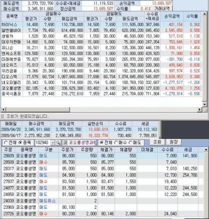The height and width of the screenshot is (219, 209).
Task: Select the 네오위즈 row
Action: click(x=101, y=65)
